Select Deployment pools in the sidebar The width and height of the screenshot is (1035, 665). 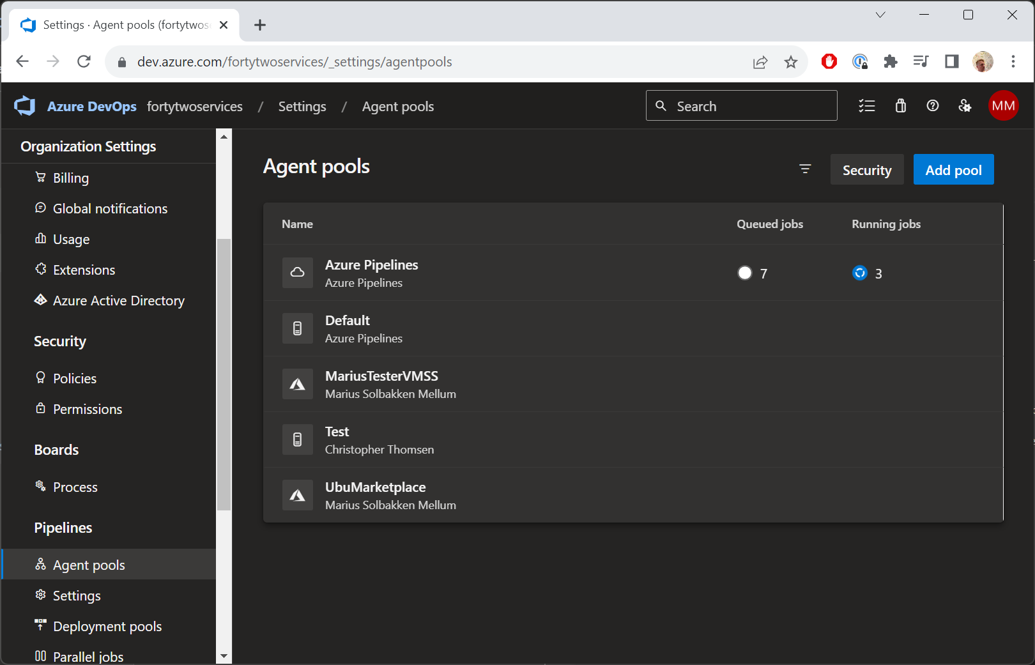107,626
